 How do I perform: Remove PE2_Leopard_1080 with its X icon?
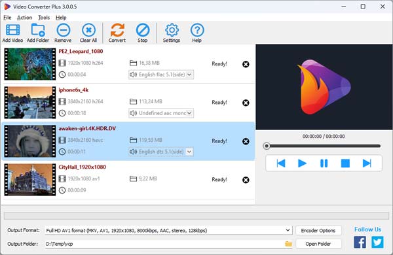[x=246, y=64]
